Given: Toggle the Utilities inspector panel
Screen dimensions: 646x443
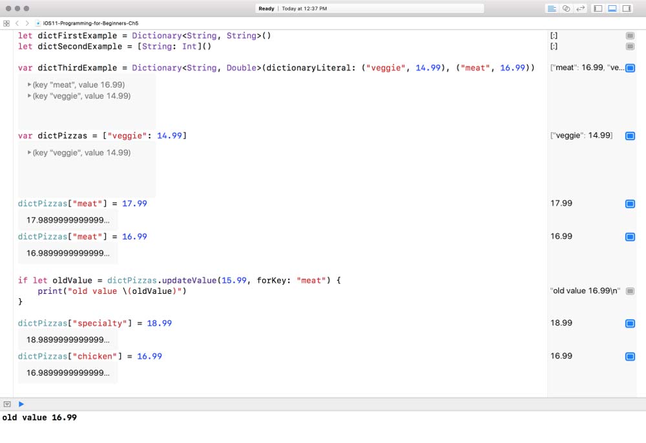Looking at the screenshot, I should tap(626, 8).
